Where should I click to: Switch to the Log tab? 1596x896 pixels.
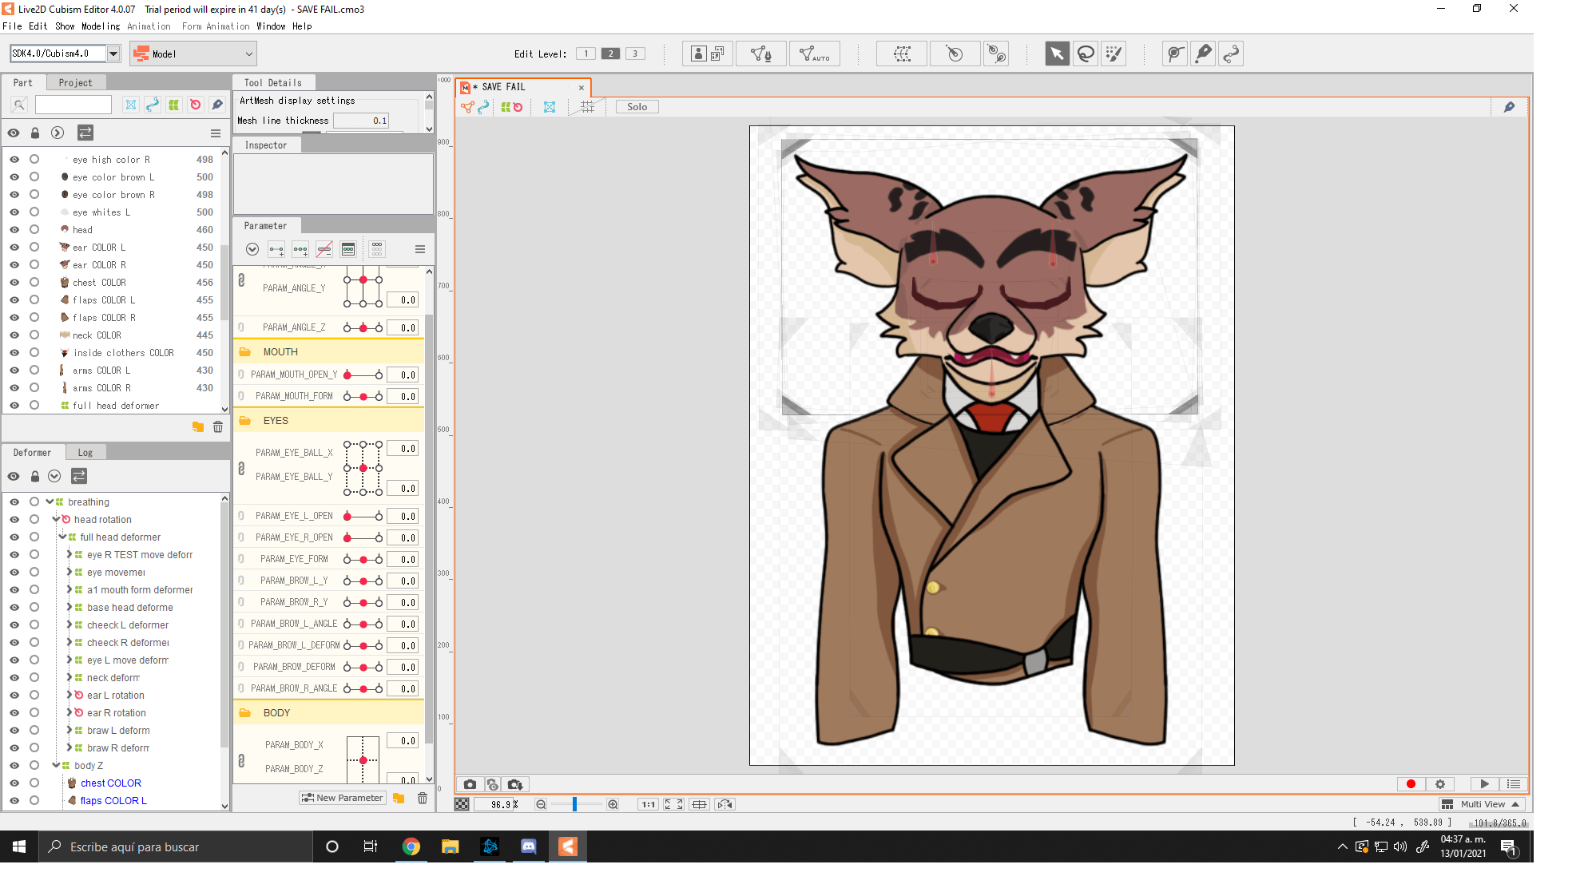85,451
